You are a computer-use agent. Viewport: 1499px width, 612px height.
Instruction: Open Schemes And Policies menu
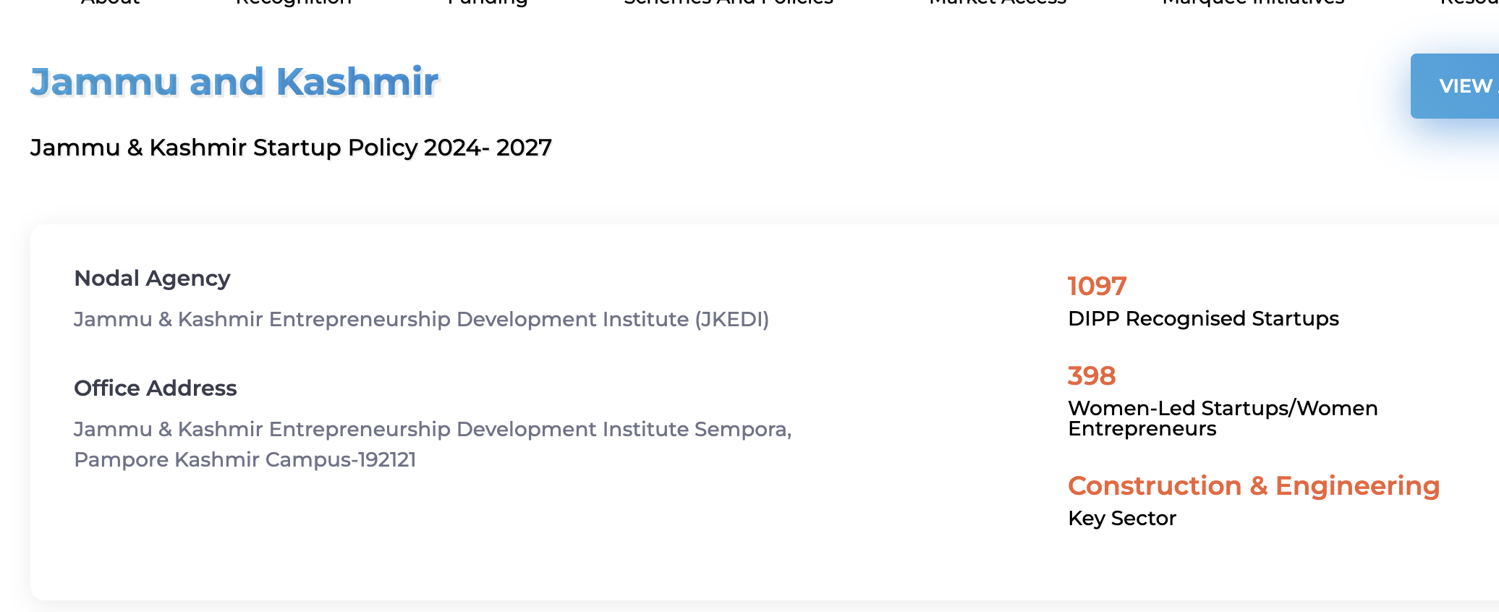(729, 2)
